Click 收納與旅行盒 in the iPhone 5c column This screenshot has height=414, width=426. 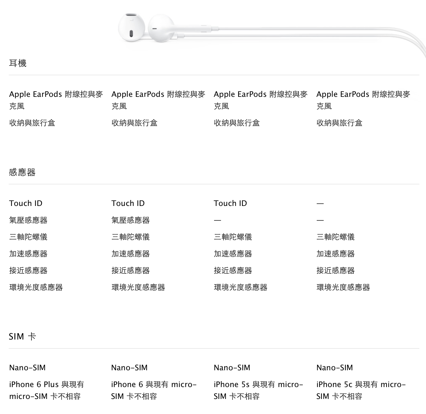click(x=339, y=123)
